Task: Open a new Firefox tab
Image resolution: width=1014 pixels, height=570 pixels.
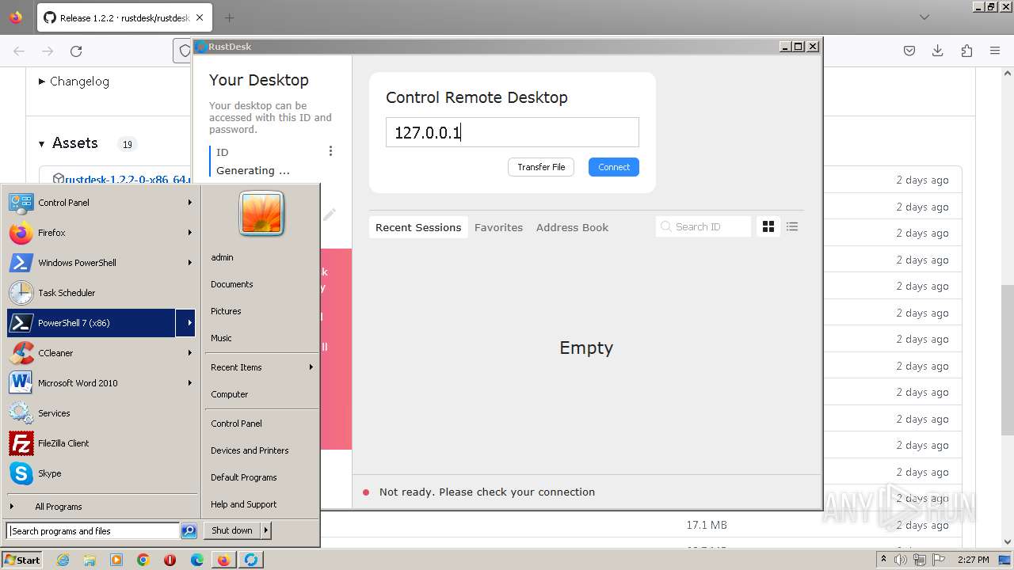Action: 229,17
